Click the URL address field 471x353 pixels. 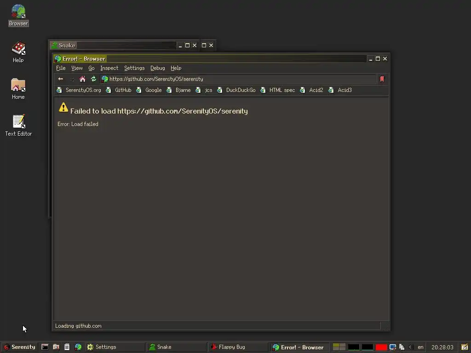239,79
